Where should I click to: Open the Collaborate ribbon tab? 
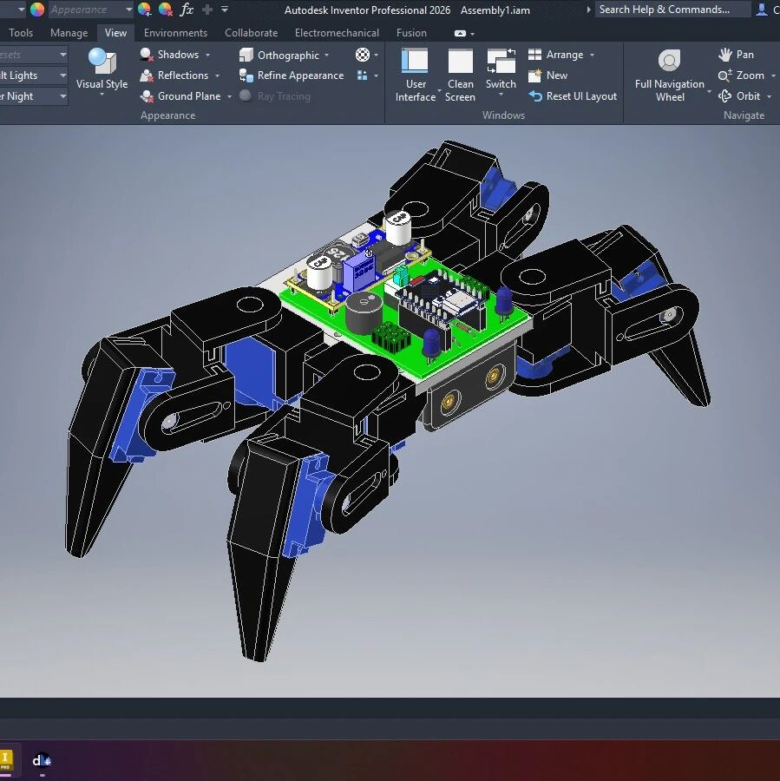[251, 33]
